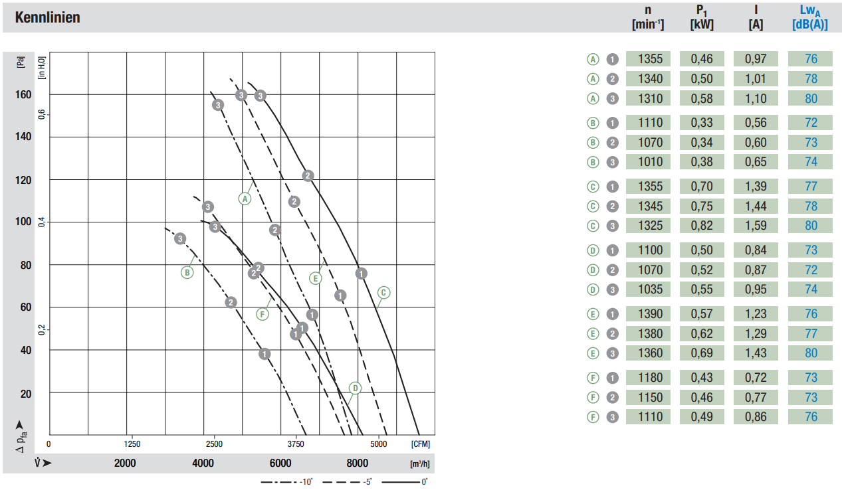Click the Kennlinien section heading
Image resolution: width=842 pixels, height=496 pixels.
[47, 17]
